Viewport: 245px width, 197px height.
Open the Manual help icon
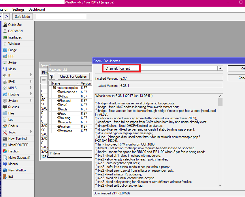(5, 164)
